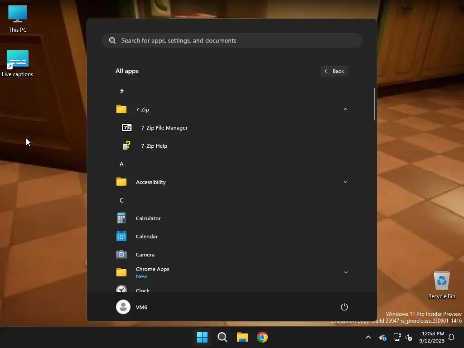Click the Start menu search box

pos(232,40)
